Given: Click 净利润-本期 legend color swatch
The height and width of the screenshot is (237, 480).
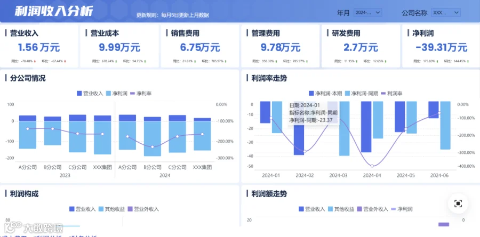Looking at the screenshot, I should [311, 93].
